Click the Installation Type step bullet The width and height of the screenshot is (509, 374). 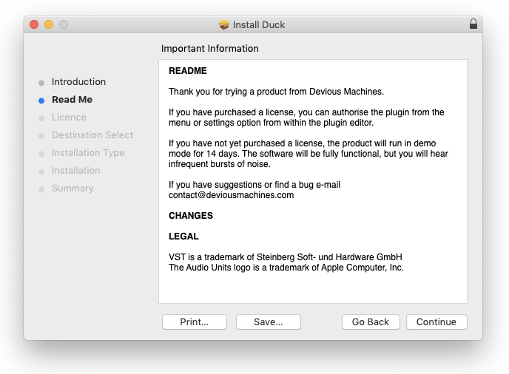pos(41,153)
